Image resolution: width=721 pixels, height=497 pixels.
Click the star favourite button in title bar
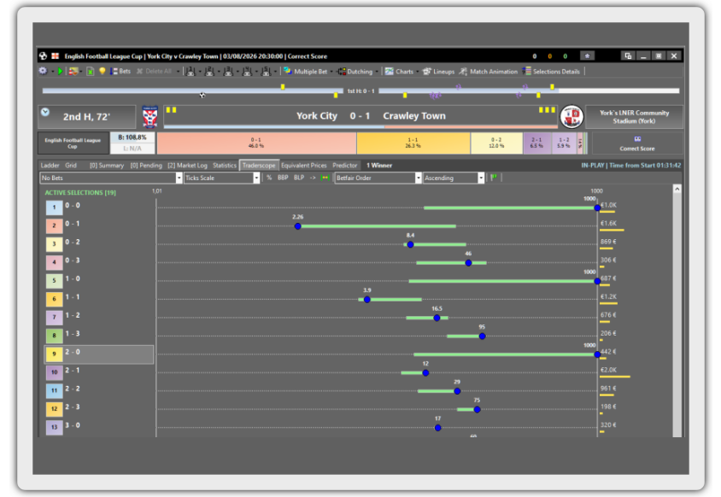[x=587, y=56]
